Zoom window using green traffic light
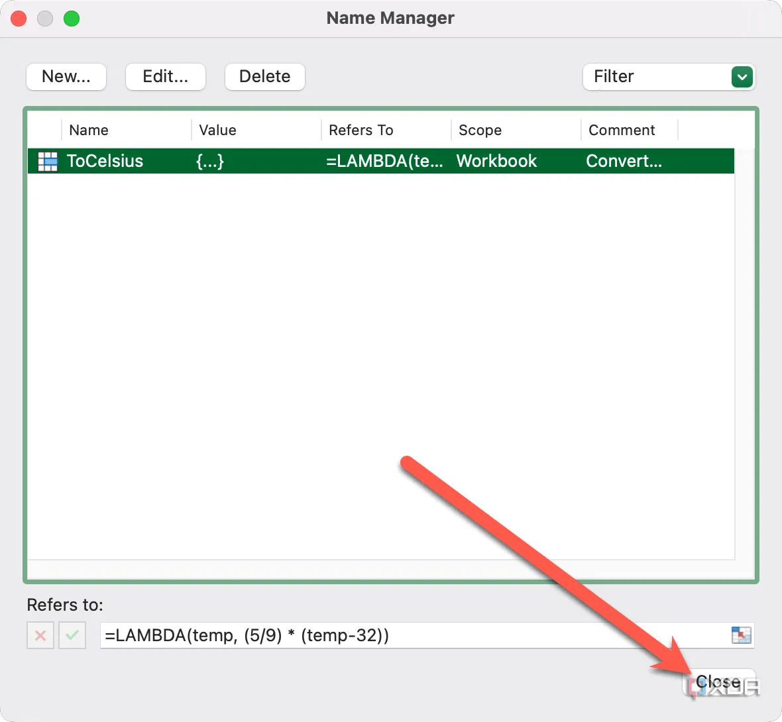This screenshot has height=722, width=782. pos(71,18)
